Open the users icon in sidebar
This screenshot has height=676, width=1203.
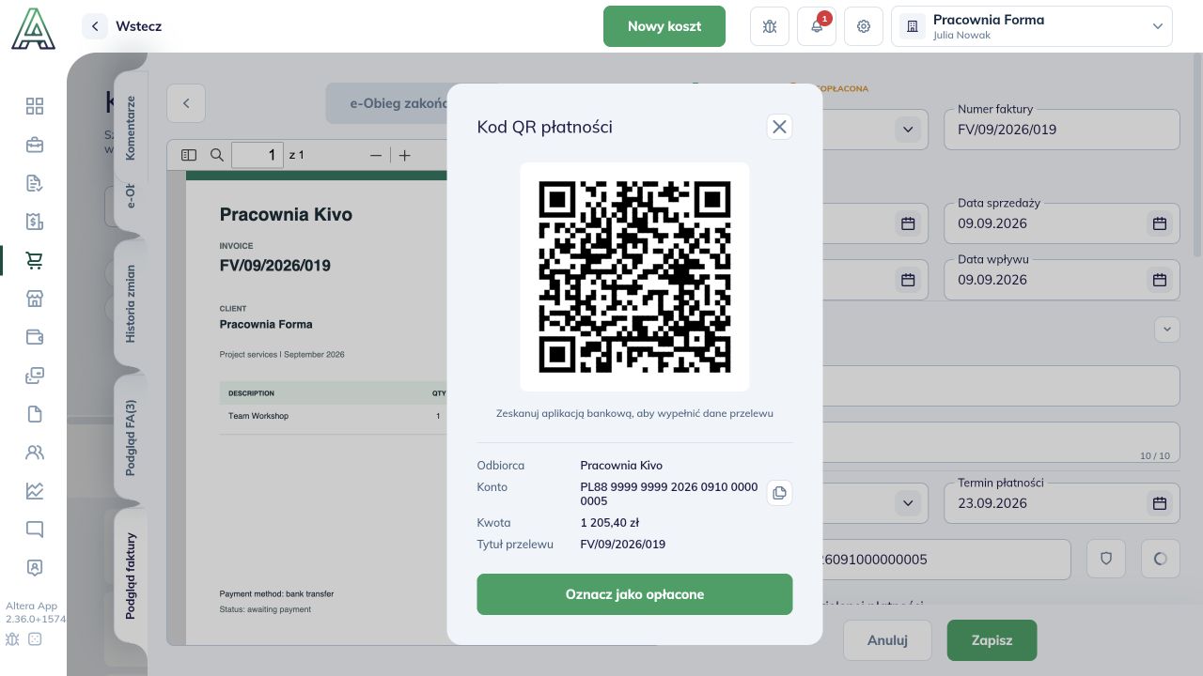tap(35, 453)
